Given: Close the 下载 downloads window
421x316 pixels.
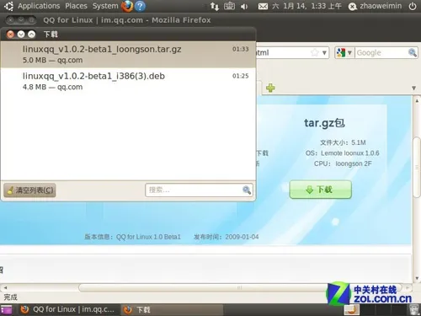Looking at the screenshot, I should click(10, 35).
